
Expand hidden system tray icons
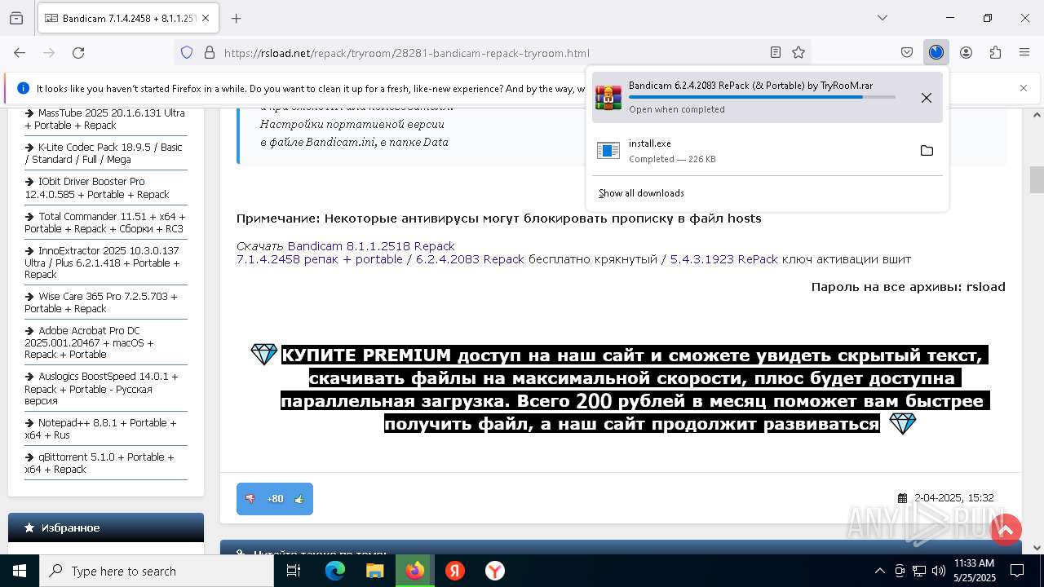coord(879,571)
